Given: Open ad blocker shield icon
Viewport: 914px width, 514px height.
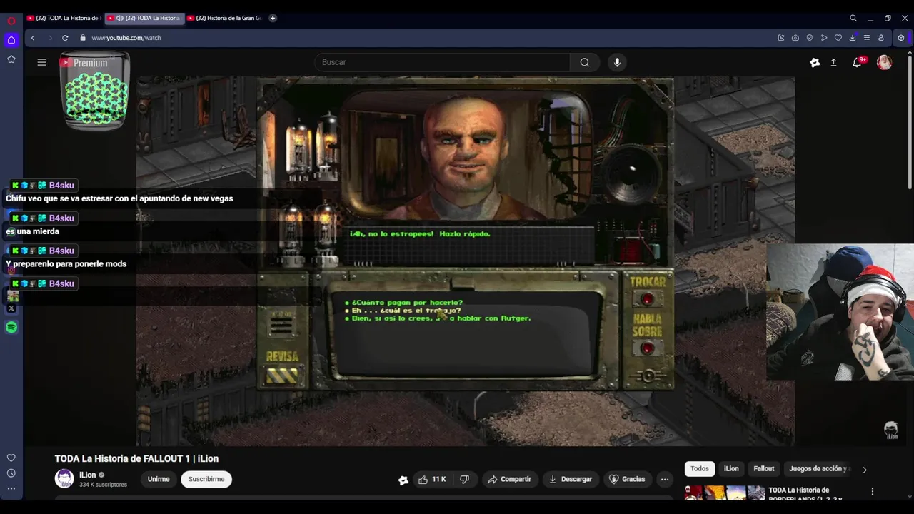Looking at the screenshot, I should point(809,38).
